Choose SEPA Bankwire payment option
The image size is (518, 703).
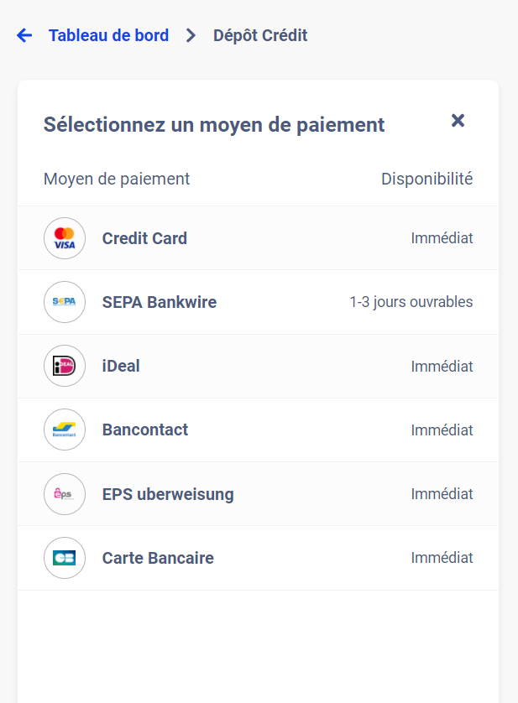tap(159, 302)
